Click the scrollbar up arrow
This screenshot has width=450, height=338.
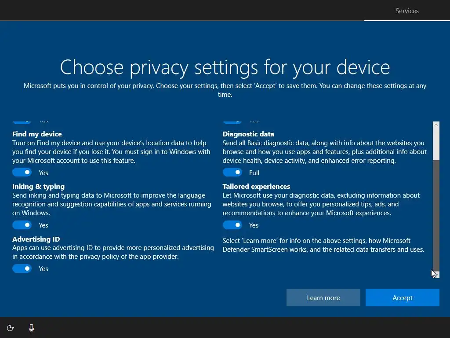pyautogui.click(x=436, y=125)
